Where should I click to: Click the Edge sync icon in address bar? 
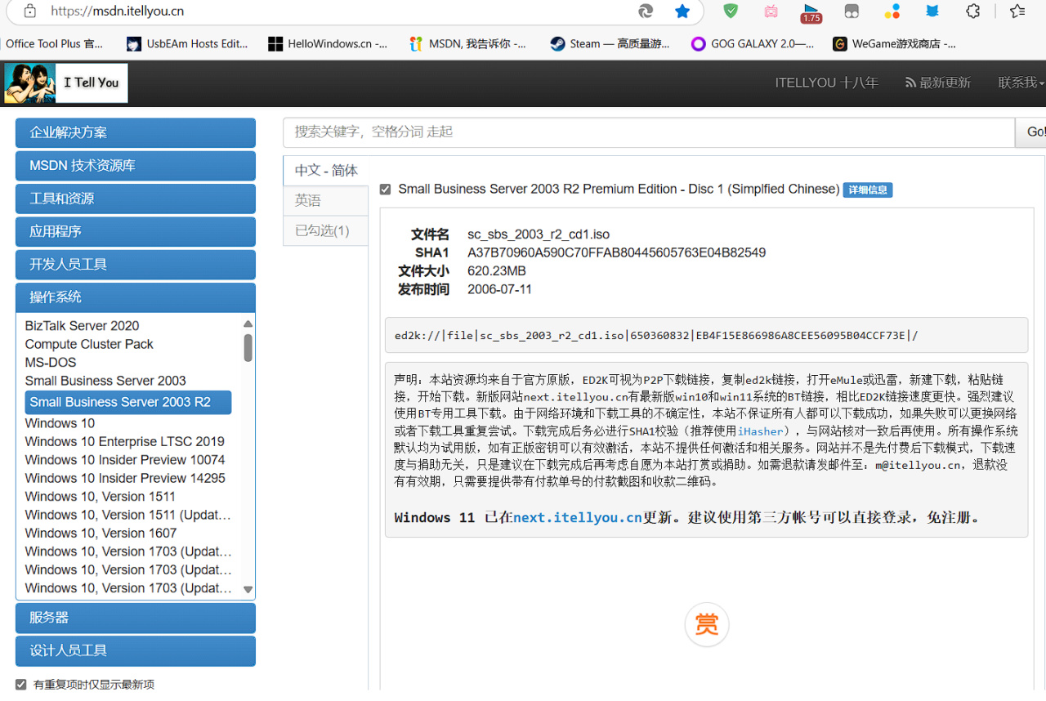tap(646, 11)
